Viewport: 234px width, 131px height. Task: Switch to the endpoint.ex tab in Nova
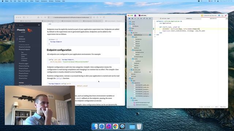[189, 19]
